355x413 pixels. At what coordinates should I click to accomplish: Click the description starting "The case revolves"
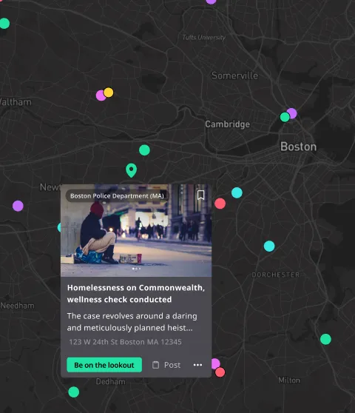coord(132,322)
